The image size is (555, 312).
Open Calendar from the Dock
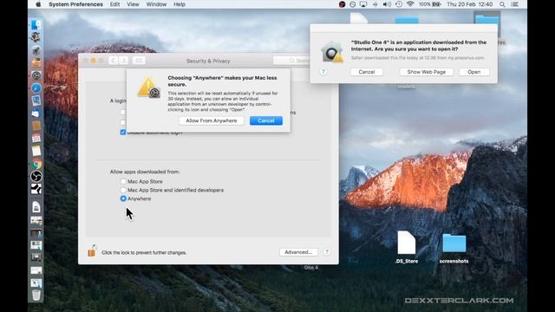pos(36,139)
